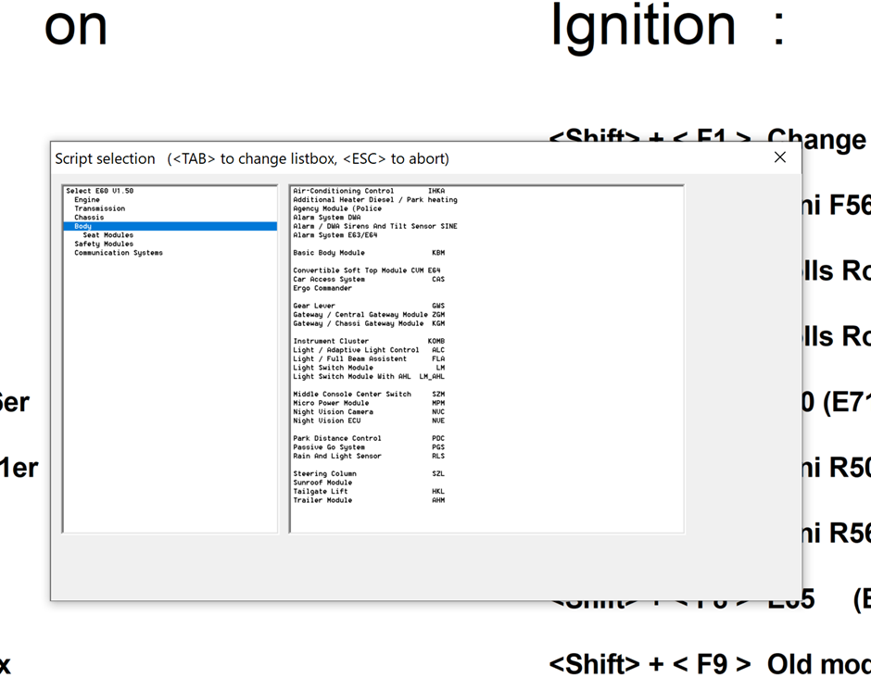Pick Rain And Light Sensor RLS
The width and height of the screenshot is (871, 678).
point(368,456)
